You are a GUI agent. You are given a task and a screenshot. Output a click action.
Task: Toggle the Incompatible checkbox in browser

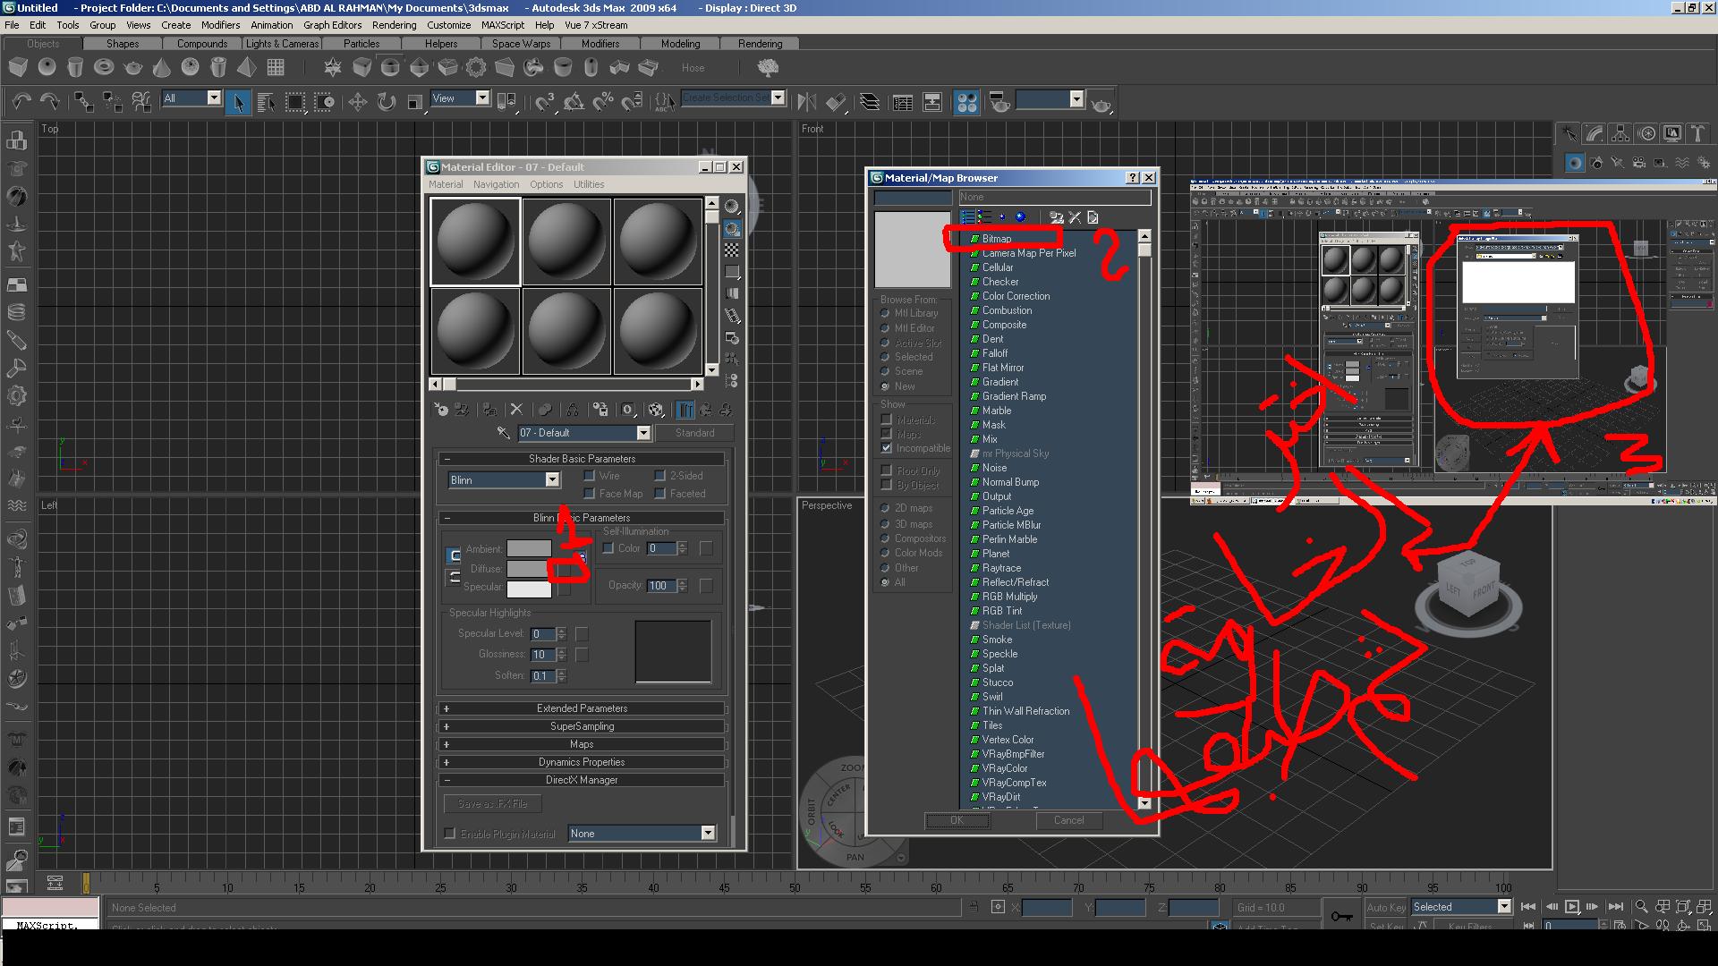pyautogui.click(x=887, y=448)
